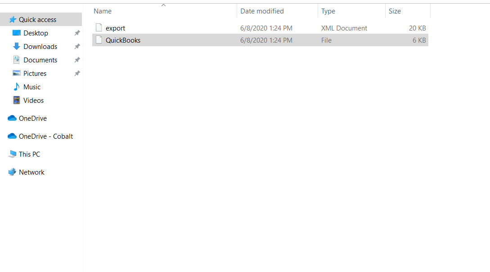The width and height of the screenshot is (490, 272).
Task: Click the export file icon
Action: 99,28
